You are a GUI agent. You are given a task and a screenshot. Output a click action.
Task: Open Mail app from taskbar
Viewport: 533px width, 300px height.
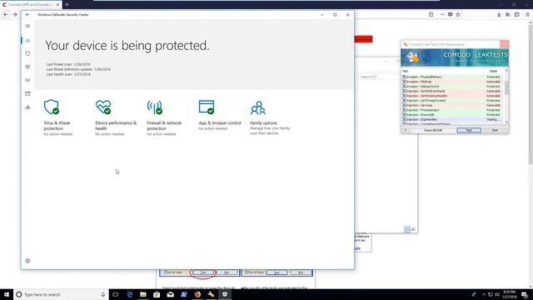point(170,294)
